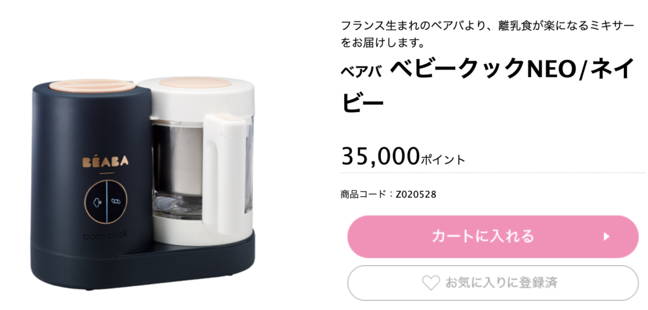
Task: Open the Babycook NEO product image
Action: point(144,183)
